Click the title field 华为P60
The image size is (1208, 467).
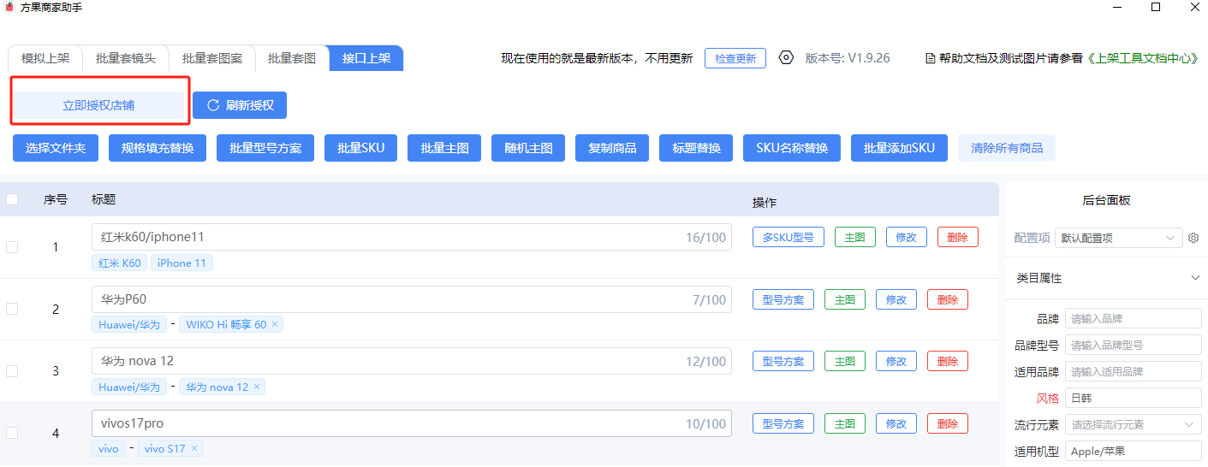(412, 299)
